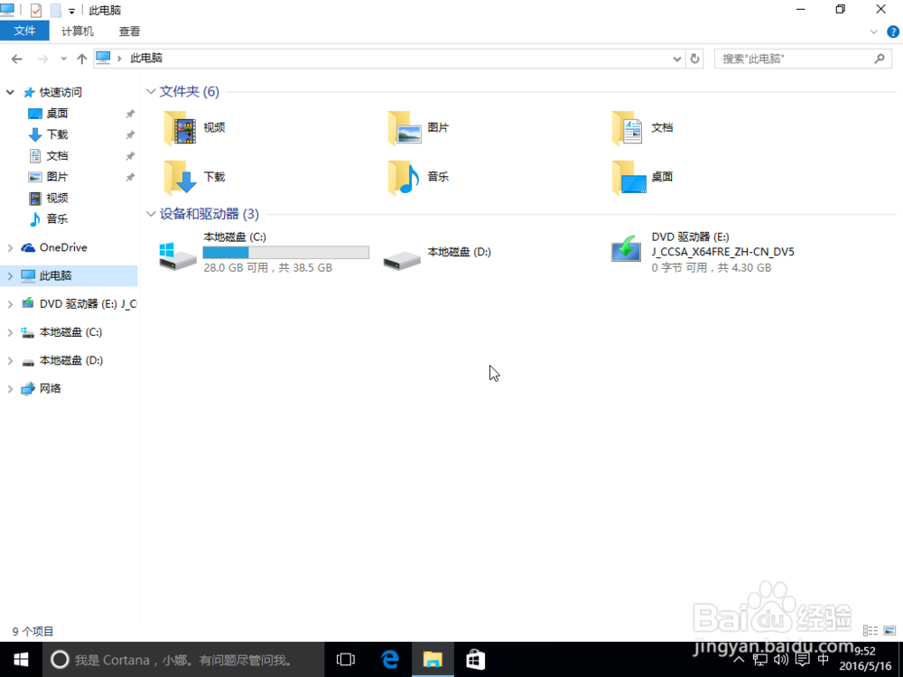Collapse the 快速访问 tree node
The image size is (903, 677).
(x=10, y=92)
